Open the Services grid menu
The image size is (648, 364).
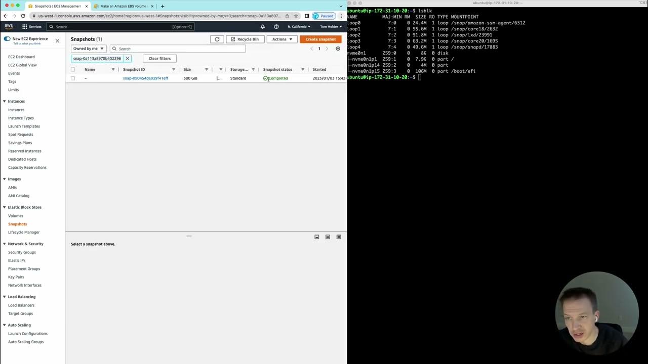tap(31, 26)
